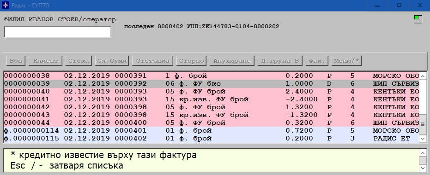This screenshot has height=175, width=430.
Task: Click the Стока button
Action: (79, 61)
